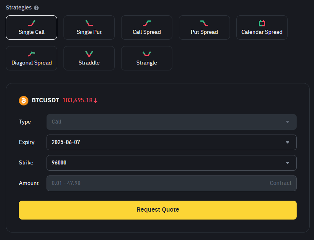
Task: Click the yellow Request Quote button
Action: tap(158, 210)
